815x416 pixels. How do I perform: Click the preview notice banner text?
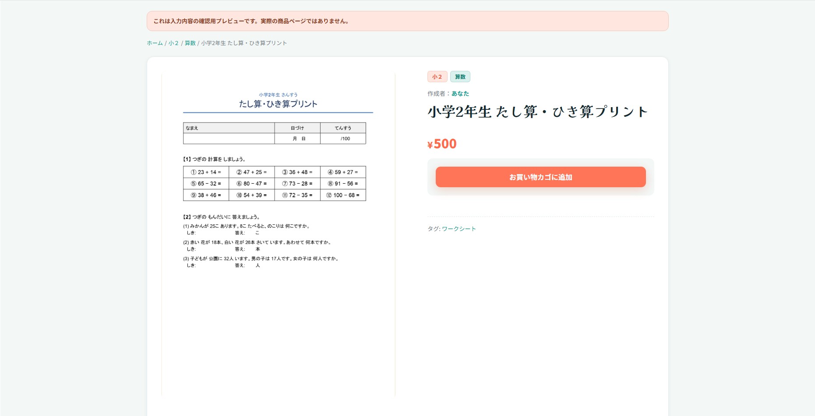(251, 21)
